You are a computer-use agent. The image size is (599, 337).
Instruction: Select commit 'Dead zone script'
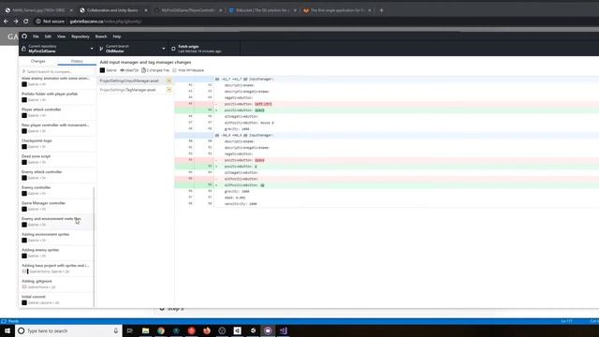[x=56, y=159]
